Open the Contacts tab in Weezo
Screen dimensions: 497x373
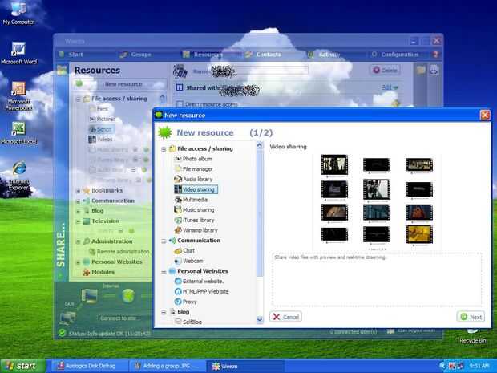(x=263, y=55)
